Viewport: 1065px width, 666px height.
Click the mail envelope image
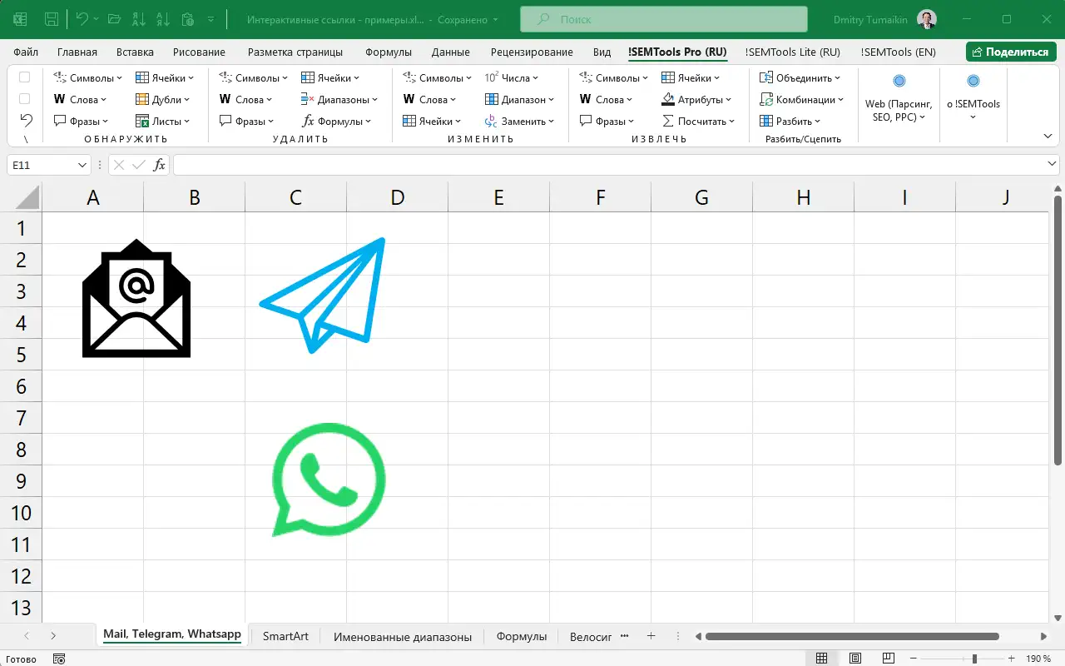point(136,299)
